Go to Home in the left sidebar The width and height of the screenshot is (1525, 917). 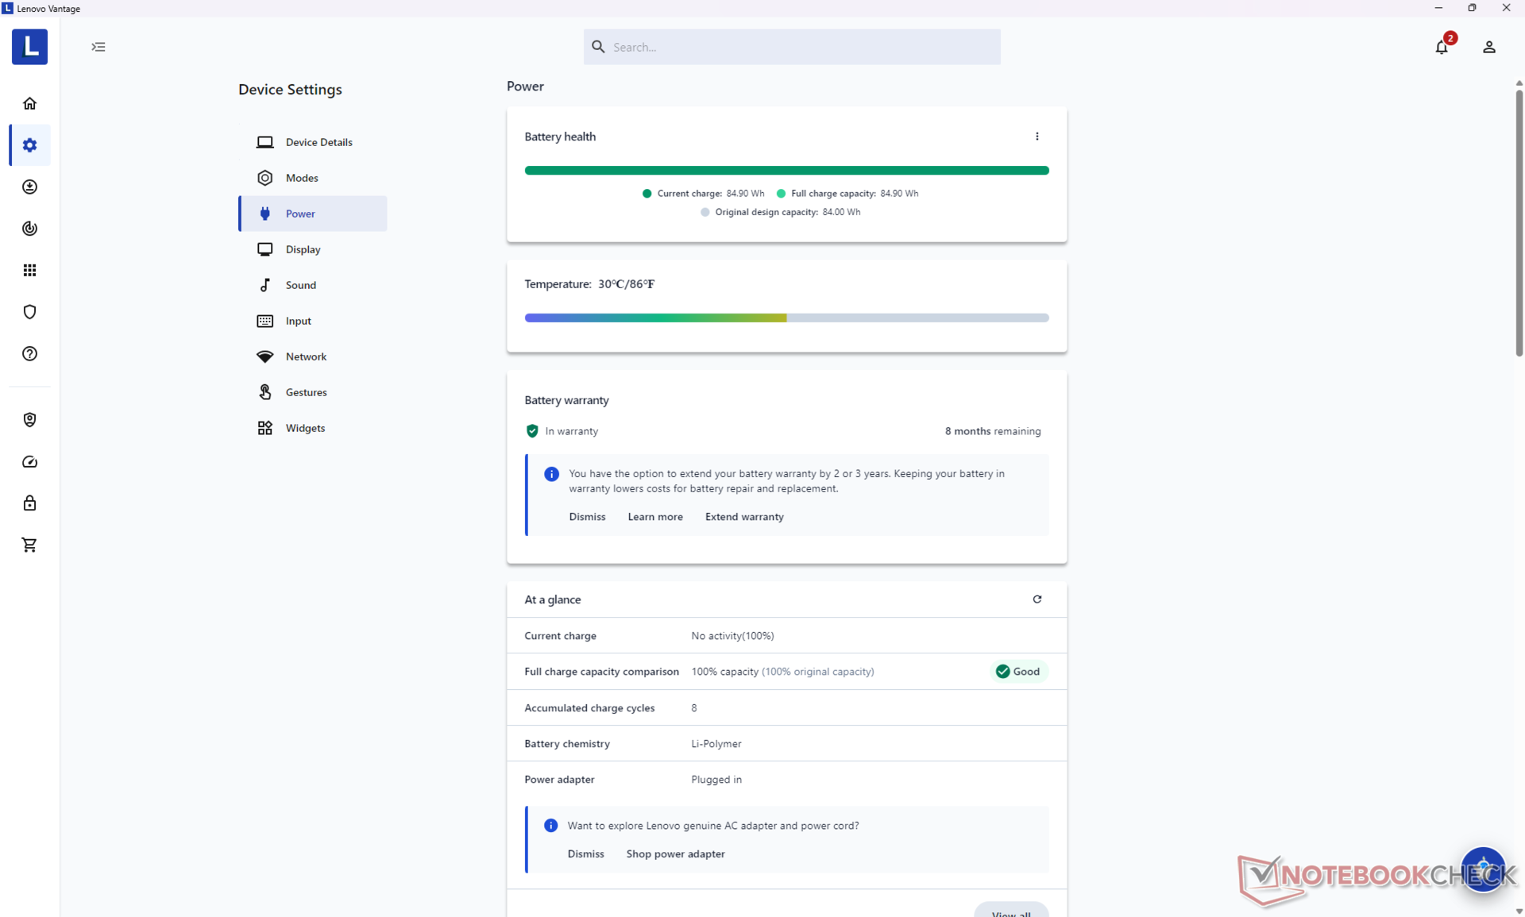pyautogui.click(x=29, y=104)
